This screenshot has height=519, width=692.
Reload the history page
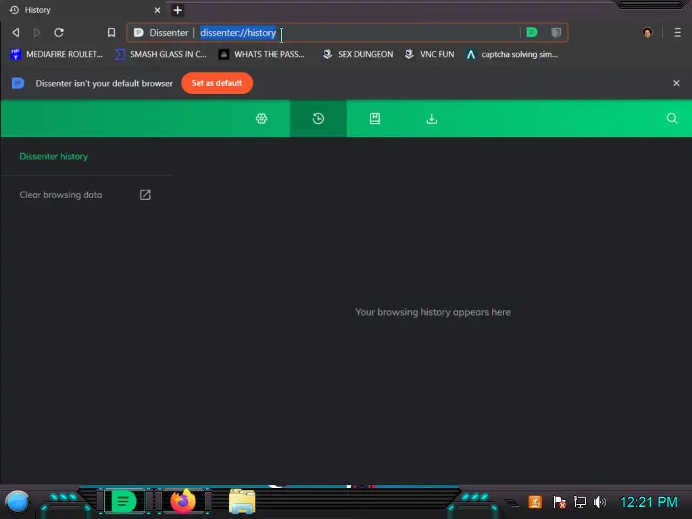(x=59, y=32)
